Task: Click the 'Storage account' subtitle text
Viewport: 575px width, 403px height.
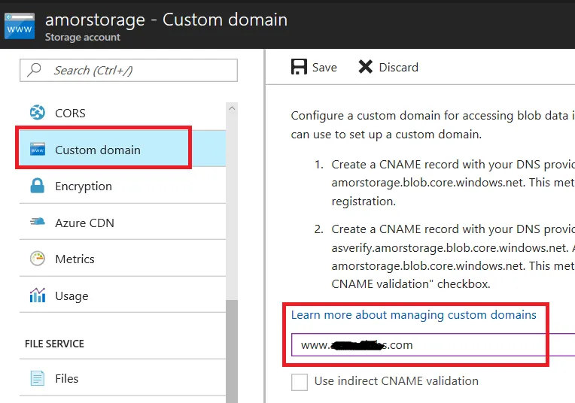Action: tap(83, 37)
